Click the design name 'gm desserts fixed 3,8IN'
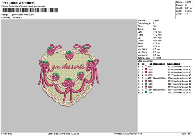This screenshot has width=193, height=136. [23, 15]
